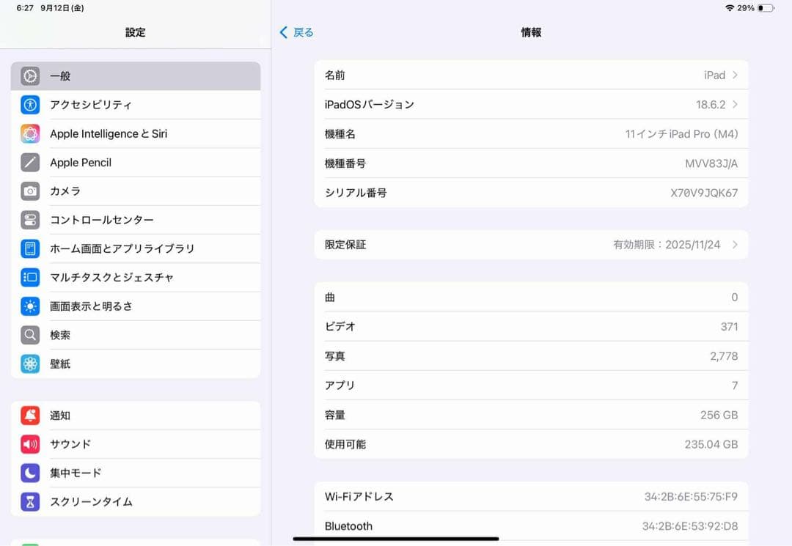Select the Apple Intelligence と Siri icon
This screenshot has height=546, width=792.
point(29,133)
